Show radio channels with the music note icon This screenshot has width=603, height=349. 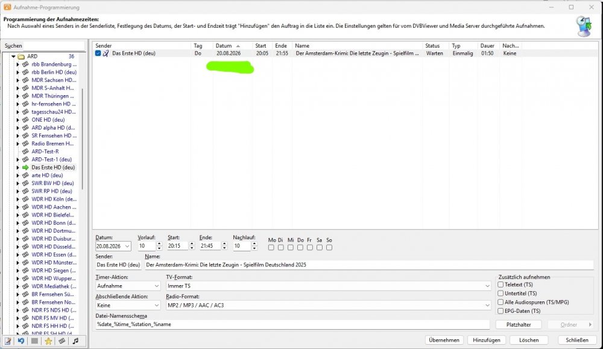pyautogui.click(x=75, y=341)
